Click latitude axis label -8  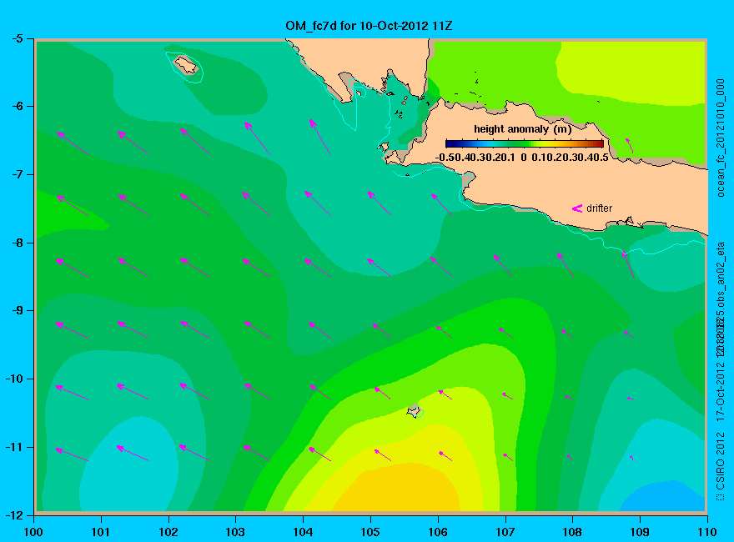tap(17, 243)
